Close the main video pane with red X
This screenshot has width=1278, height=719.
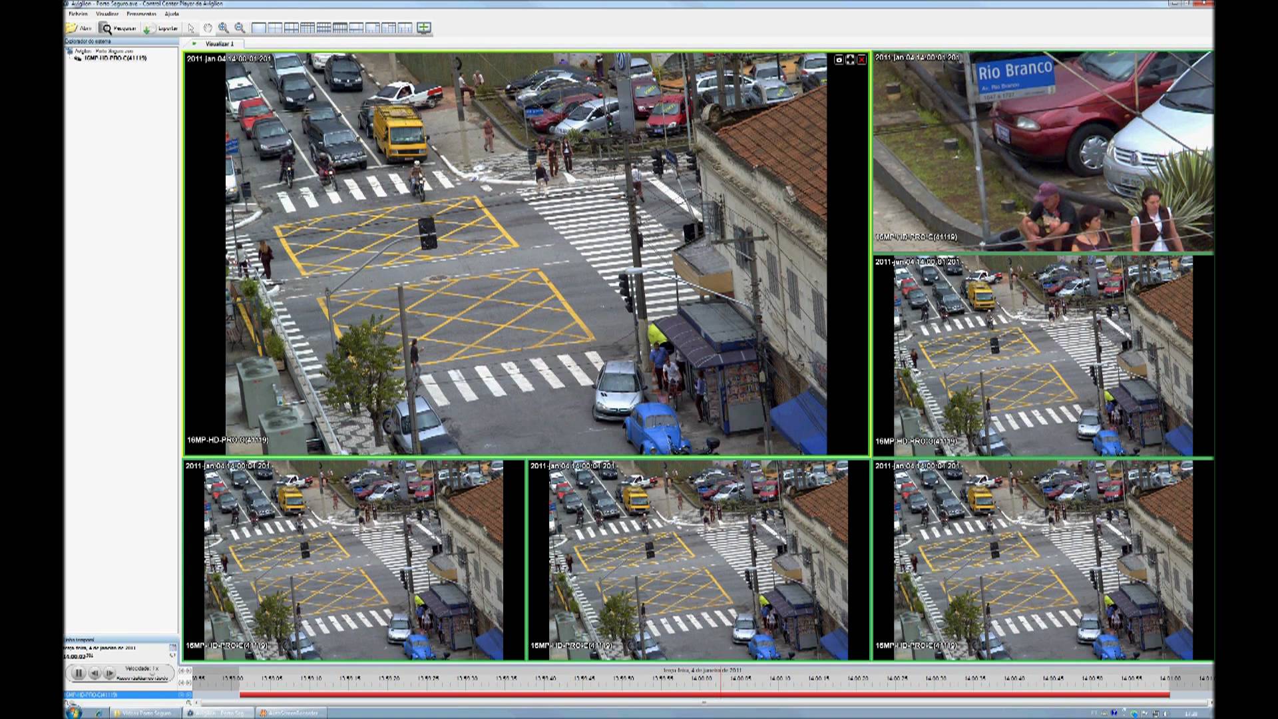click(861, 60)
